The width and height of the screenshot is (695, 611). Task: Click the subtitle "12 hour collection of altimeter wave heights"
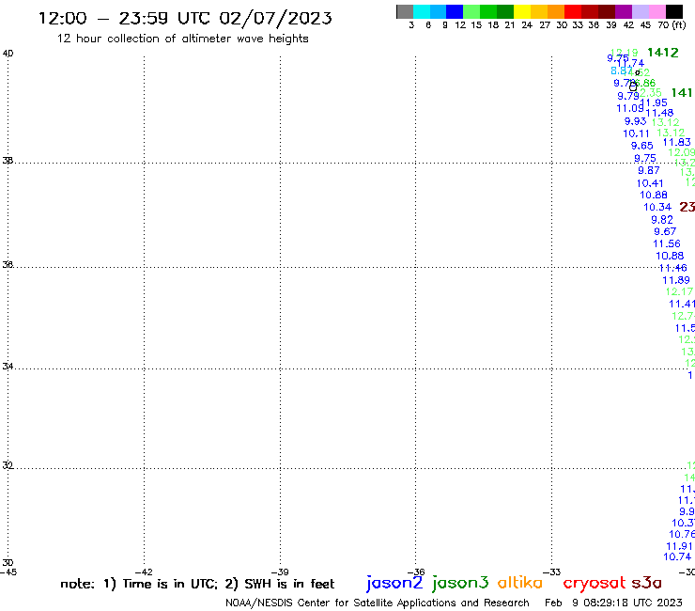[x=182, y=39]
